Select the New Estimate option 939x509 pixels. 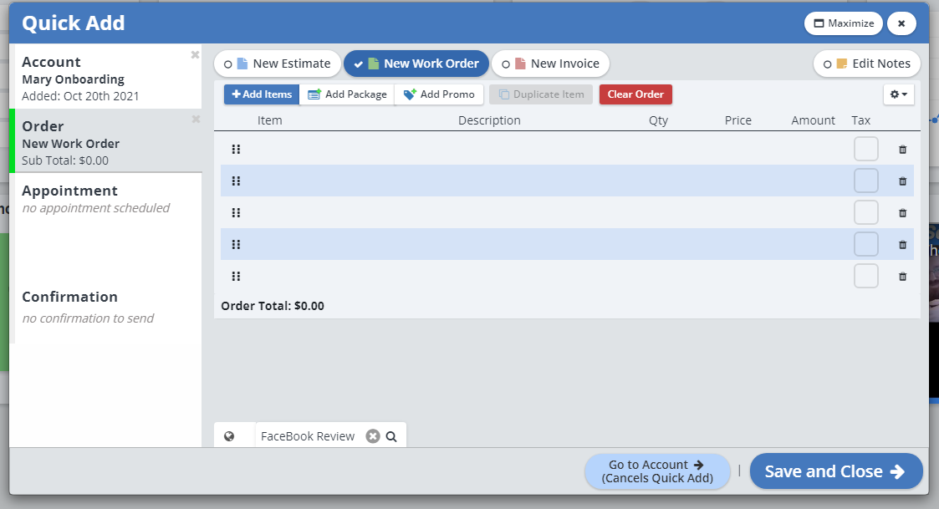(278, 64)
